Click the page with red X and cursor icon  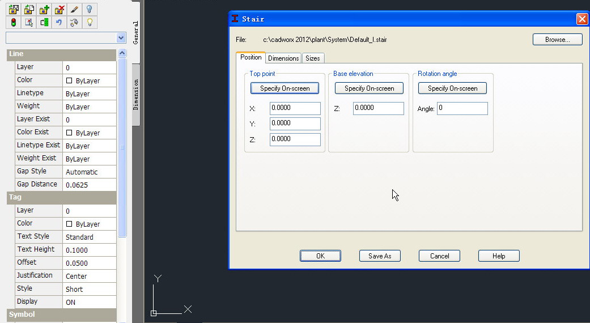point(29,23)
